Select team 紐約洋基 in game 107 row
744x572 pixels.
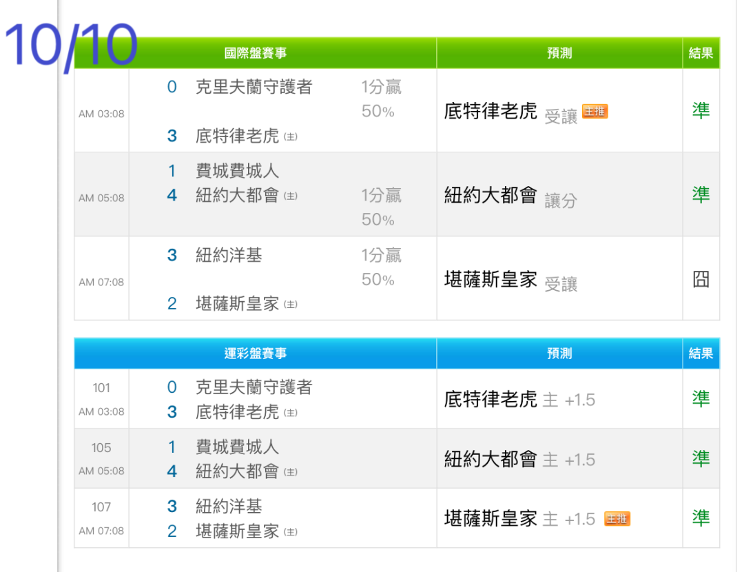click(229, 507)
